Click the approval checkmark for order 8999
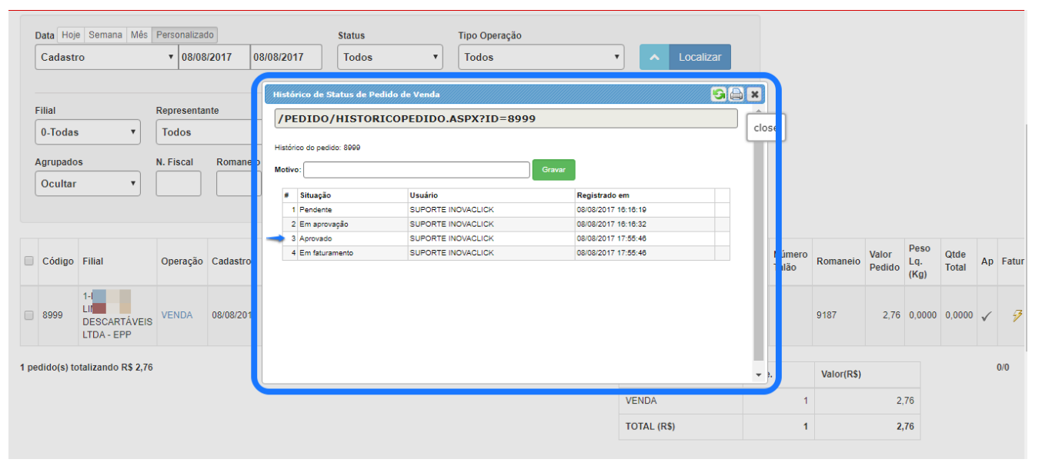Image resolution: width=1042 pixels, height=466 pixels. [x=986, y=316]
